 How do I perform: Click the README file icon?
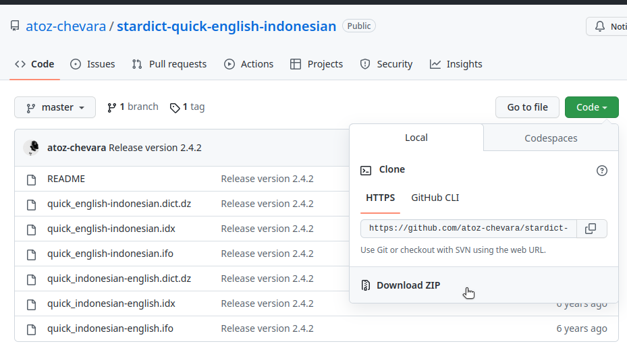(31, 179)
